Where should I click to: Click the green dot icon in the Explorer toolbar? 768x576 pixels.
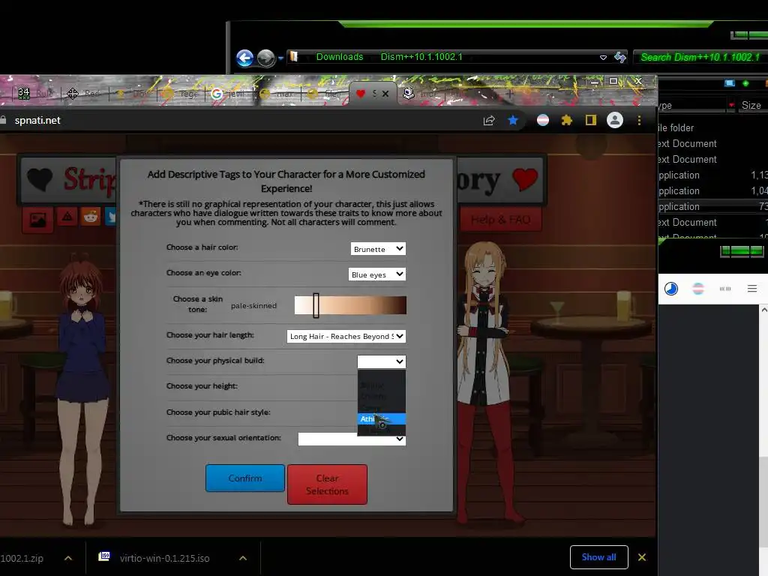coord(745,83)
